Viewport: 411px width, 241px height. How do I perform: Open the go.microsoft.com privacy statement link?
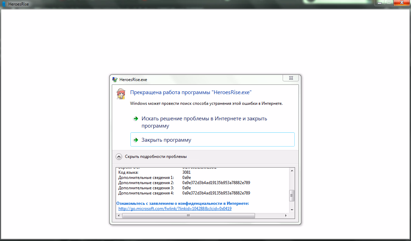click(175, 209)
